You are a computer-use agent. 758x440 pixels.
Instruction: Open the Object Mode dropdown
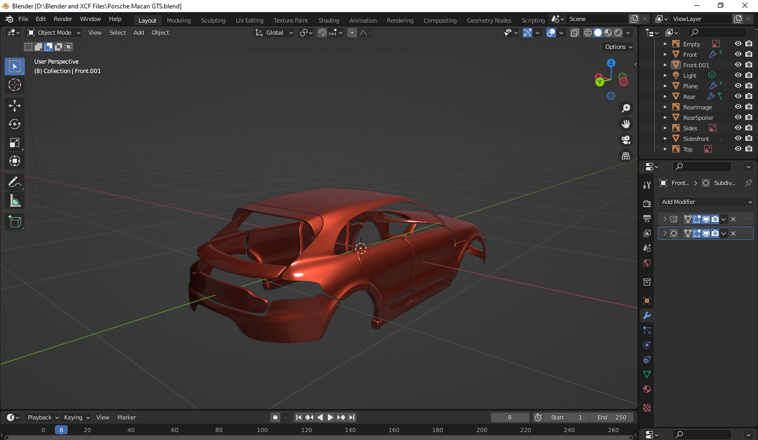pos(54,33)
